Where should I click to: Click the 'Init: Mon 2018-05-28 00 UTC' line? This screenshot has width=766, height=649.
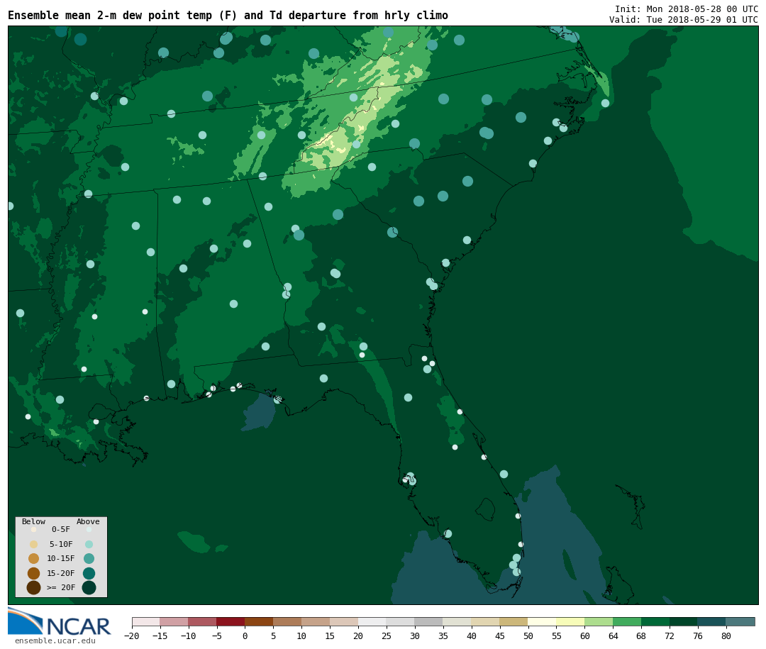pyautogui.click(x=687, y=9)
